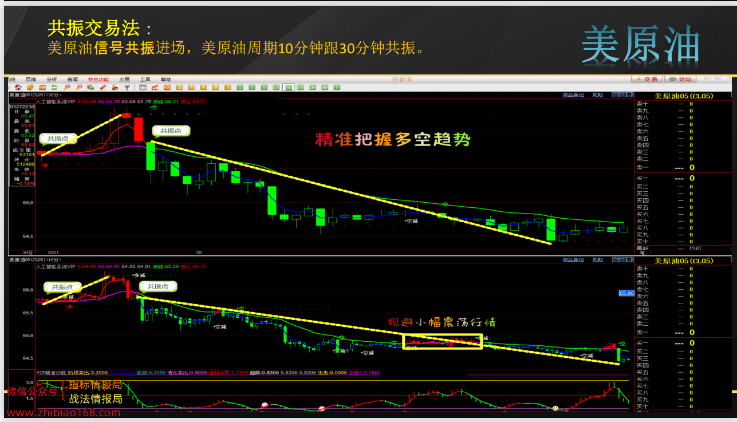Click third layout icon in 30-minute chart header

630,95
